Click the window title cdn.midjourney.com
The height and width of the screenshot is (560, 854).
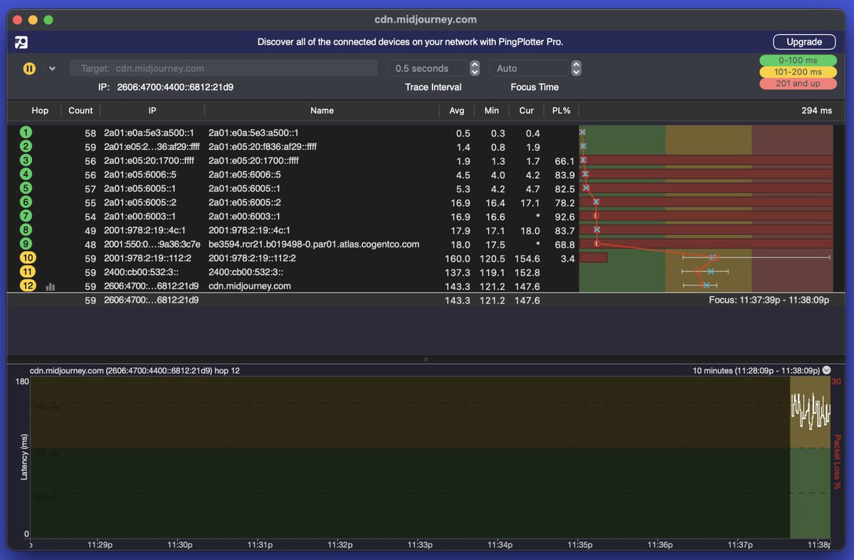426,20
